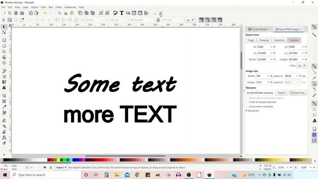The image size is (318, 179).
Task: Choose Custom export area button
Action: (x=294, y=40)
